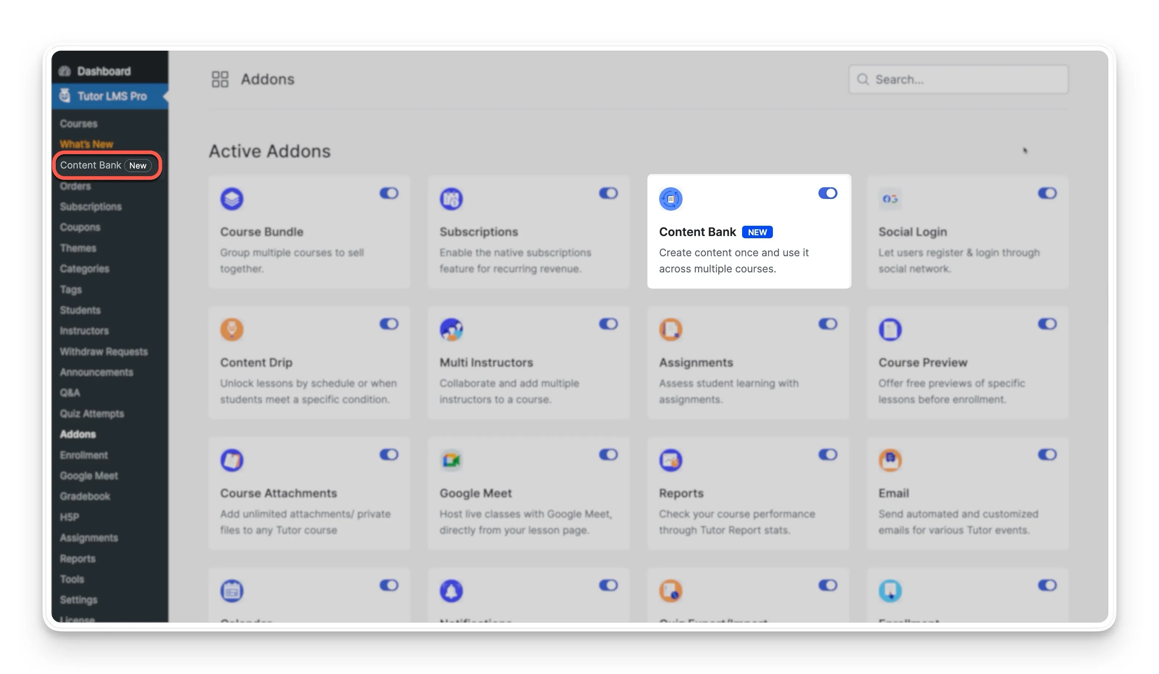Toggle off the Subscriptions addon

(608, 193)
